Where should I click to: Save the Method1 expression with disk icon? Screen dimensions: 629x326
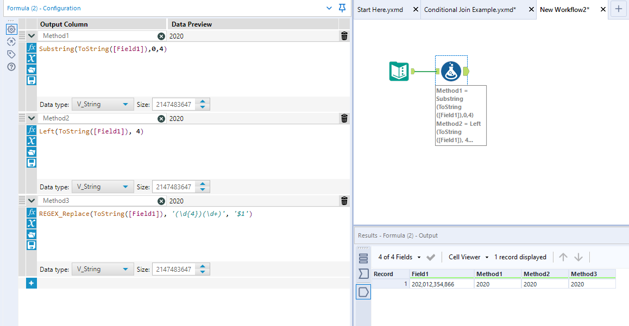coord(32,80)
